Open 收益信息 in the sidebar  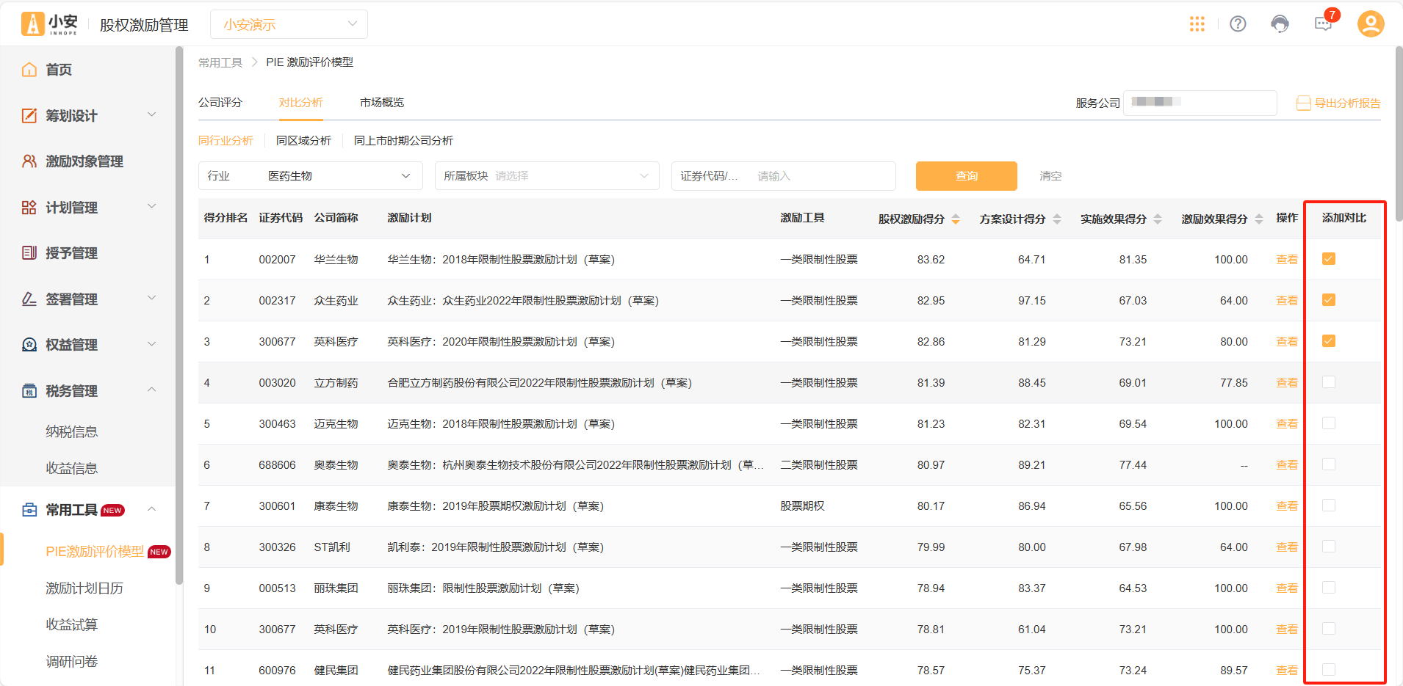click(71, 468)
